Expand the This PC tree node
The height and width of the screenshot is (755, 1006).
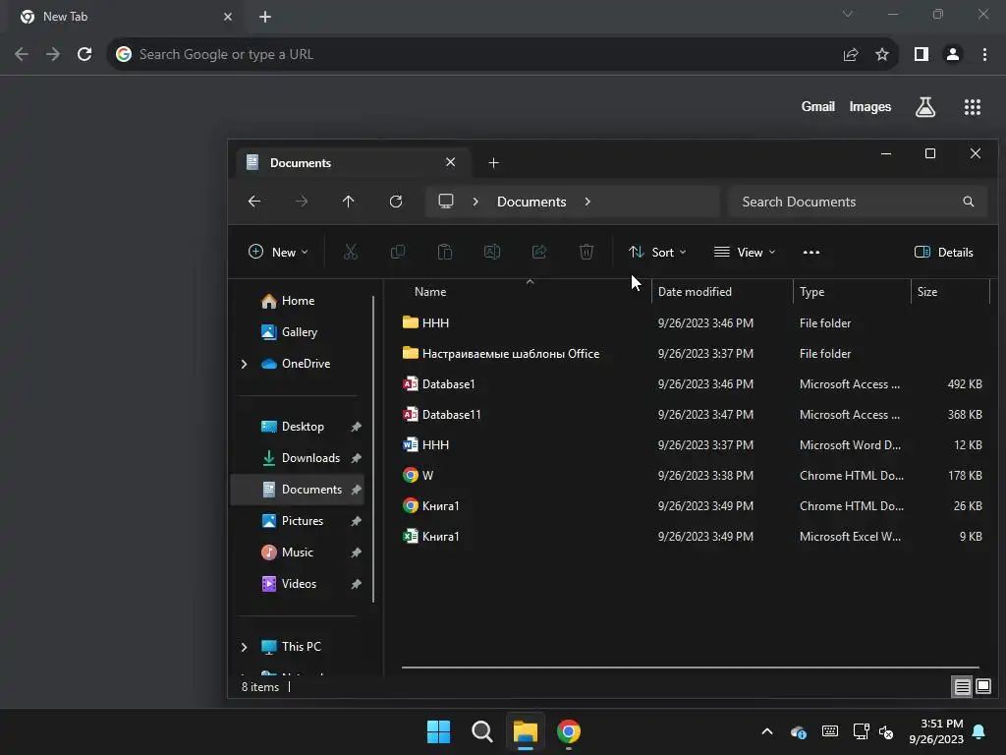point(244,647)
